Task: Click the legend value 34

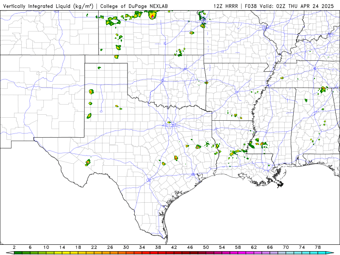Action: point(142,247)
